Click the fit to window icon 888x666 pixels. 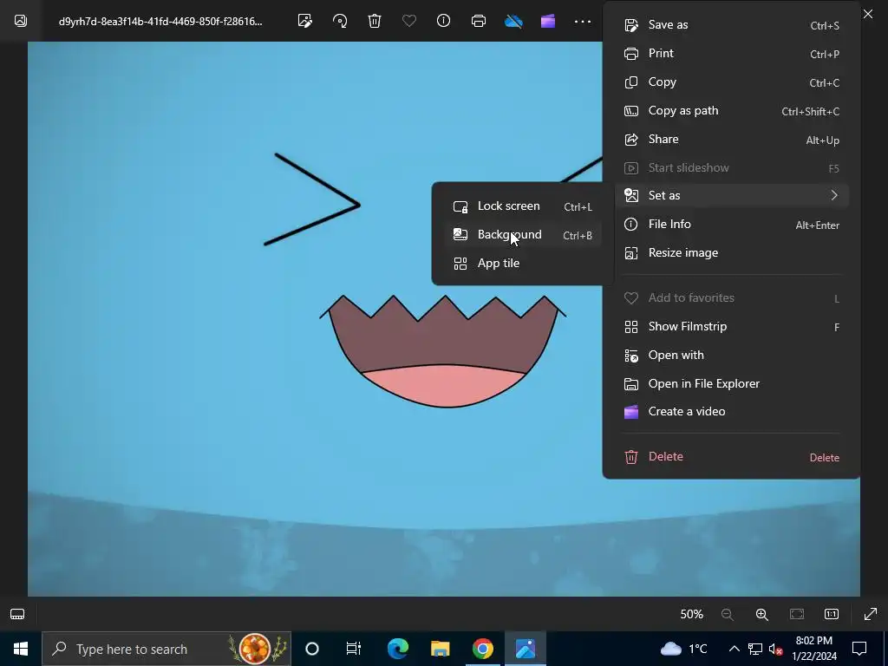pyautogui.click(x=797, y=615)
